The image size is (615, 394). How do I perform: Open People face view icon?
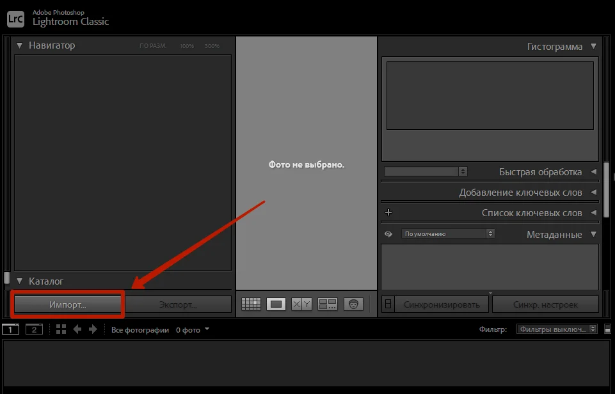coord(353,304)
